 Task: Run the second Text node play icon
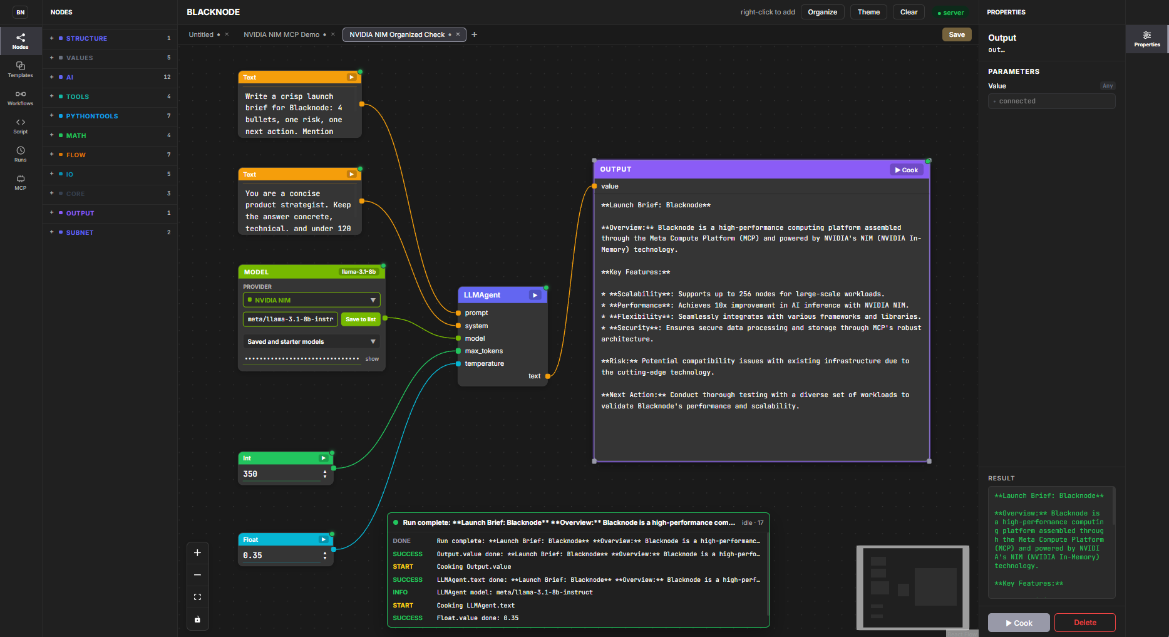click(351, 174)
